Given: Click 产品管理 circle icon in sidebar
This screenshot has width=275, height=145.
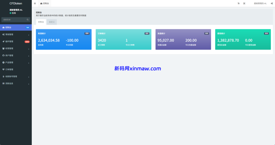Looking at the screenshot, I should click(x=3, y=62).
